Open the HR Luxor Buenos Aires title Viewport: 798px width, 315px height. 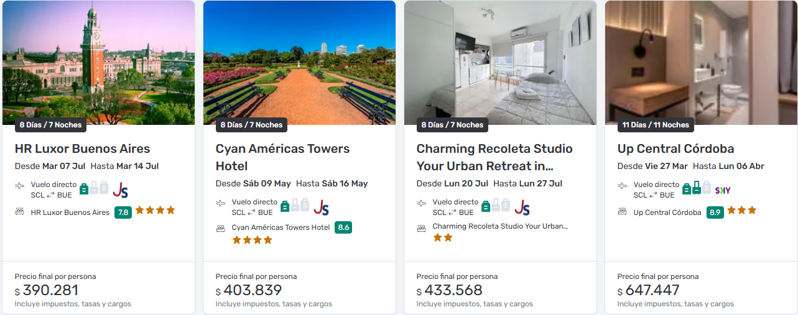[82, 149]
